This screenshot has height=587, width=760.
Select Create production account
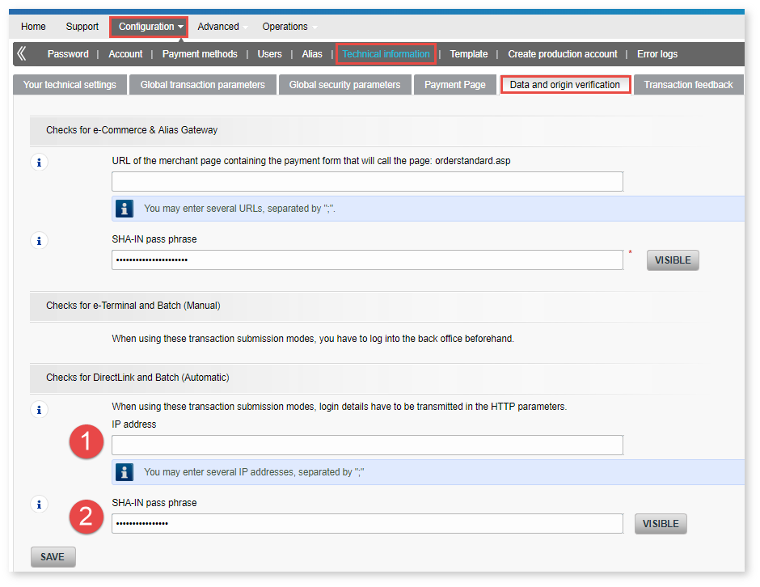(x=563, y=54)
